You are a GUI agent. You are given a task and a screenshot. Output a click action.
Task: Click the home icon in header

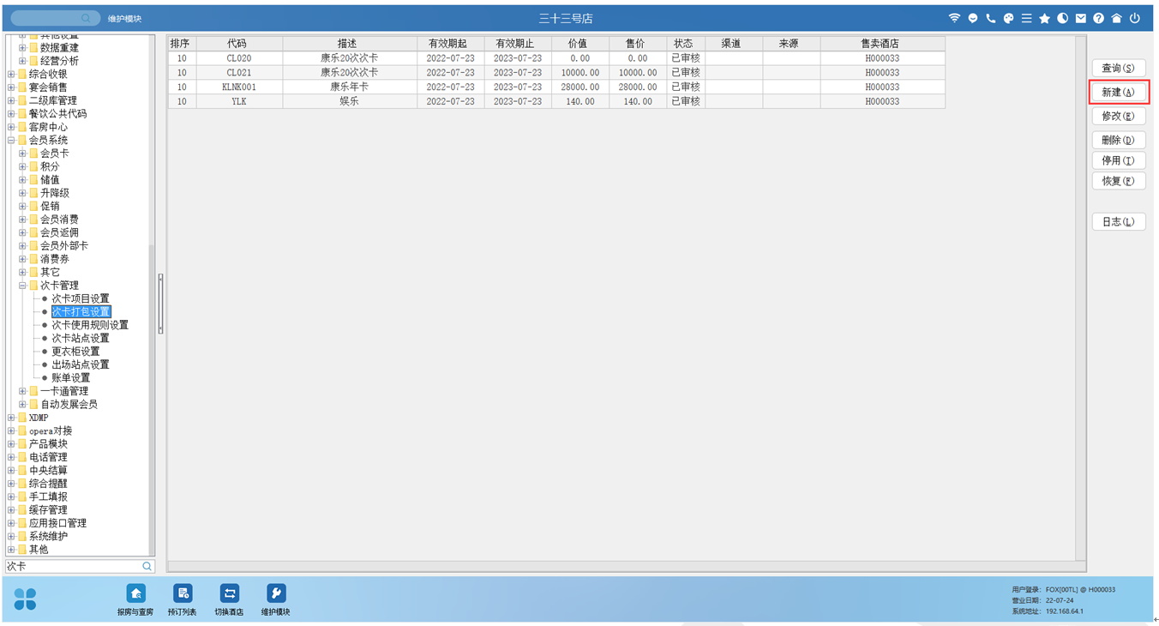point(1116,18)
